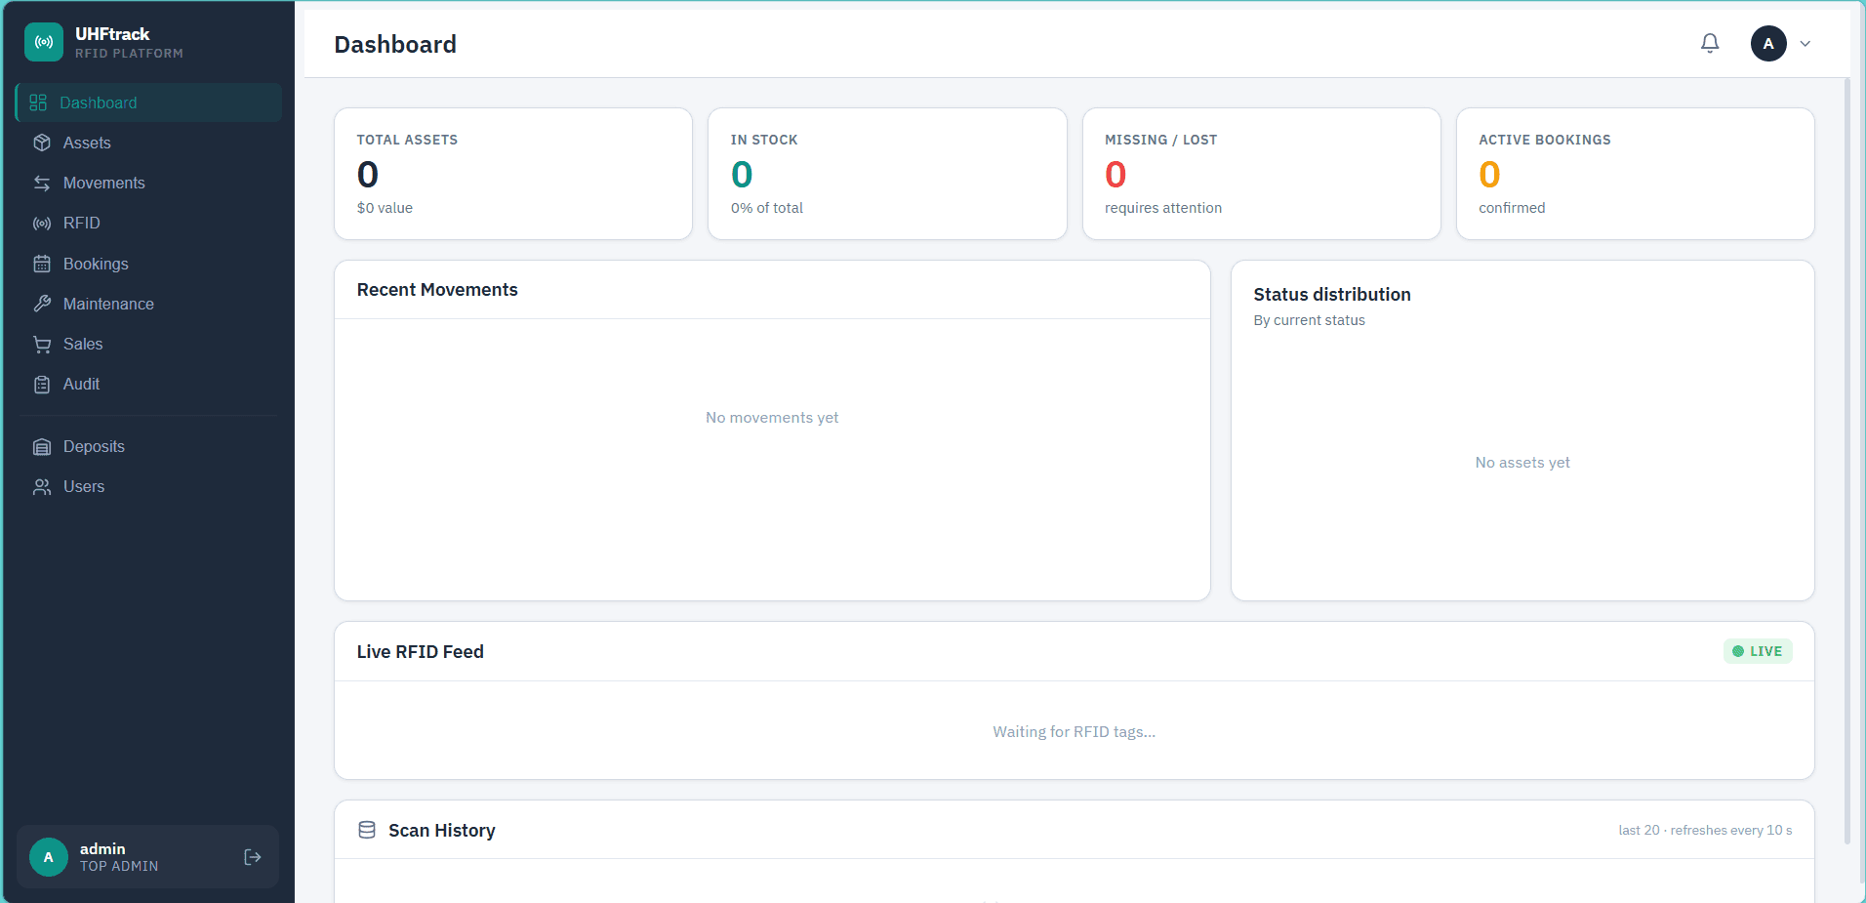Click 'By current status' subtitle

pyautogui.click(x=1310, y=320)
